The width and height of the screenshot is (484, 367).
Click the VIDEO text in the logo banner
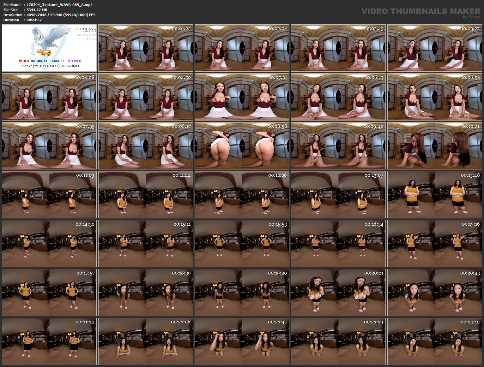(24, 61)
